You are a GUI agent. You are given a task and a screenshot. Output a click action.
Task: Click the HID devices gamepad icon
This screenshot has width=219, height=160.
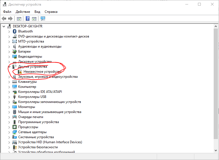[15, 142]
